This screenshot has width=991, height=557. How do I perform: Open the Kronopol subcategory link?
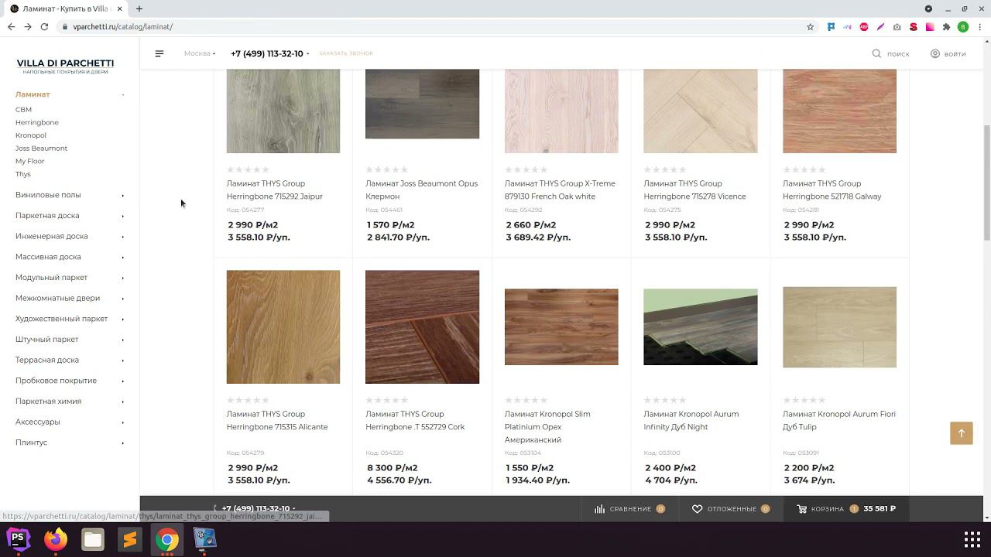pyautogui.click(x=31, y=135)
